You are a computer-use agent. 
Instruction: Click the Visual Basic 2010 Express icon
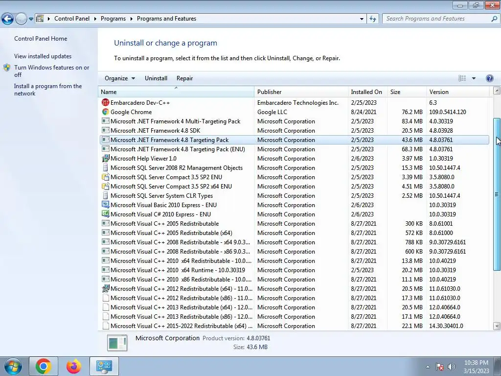(x=105, y=205)
